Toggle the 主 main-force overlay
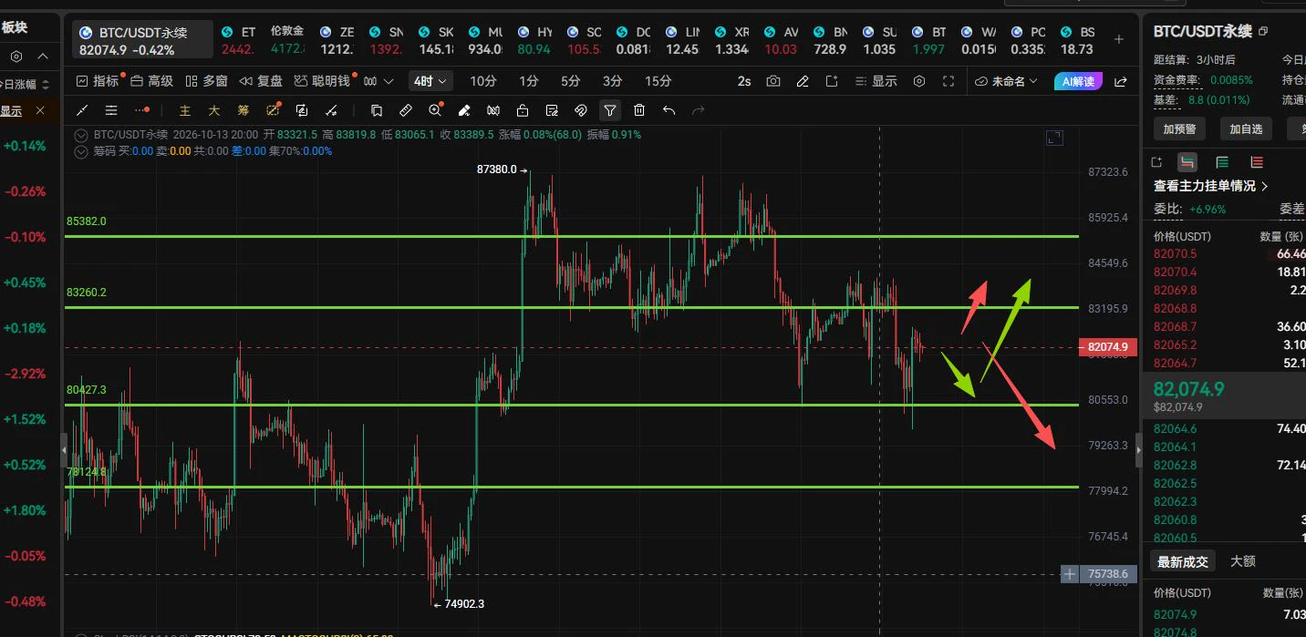1306x637 pixels. [185, 110]
